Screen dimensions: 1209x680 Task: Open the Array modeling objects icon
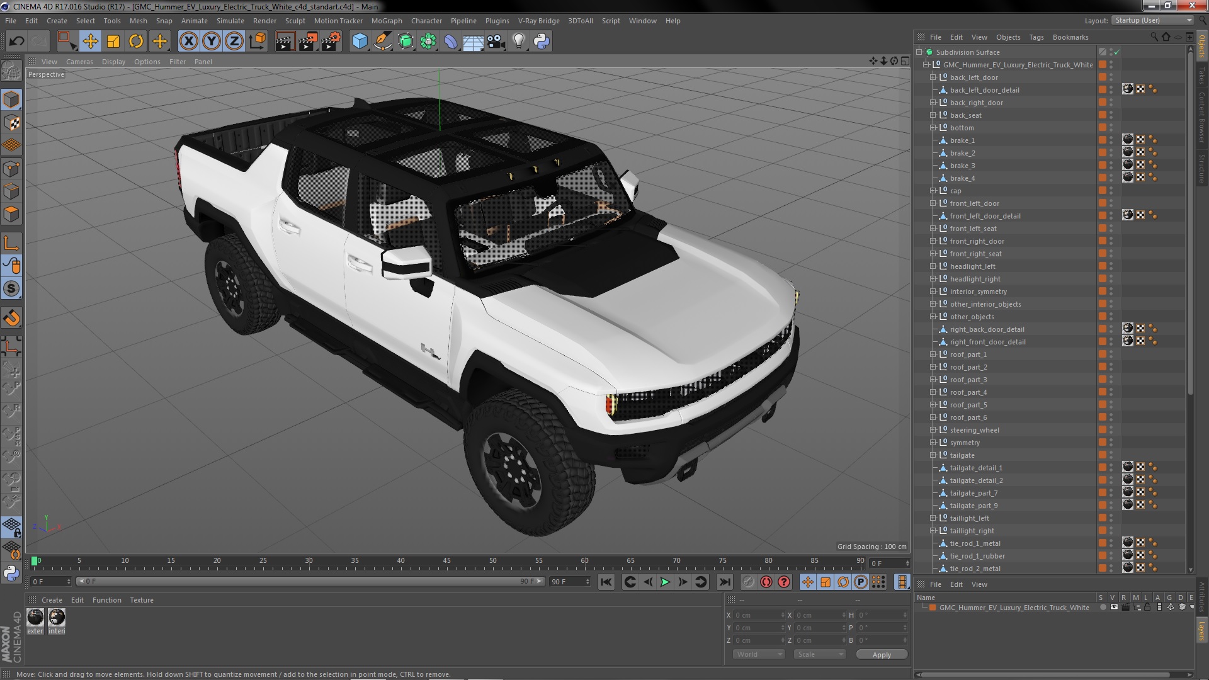428,42
